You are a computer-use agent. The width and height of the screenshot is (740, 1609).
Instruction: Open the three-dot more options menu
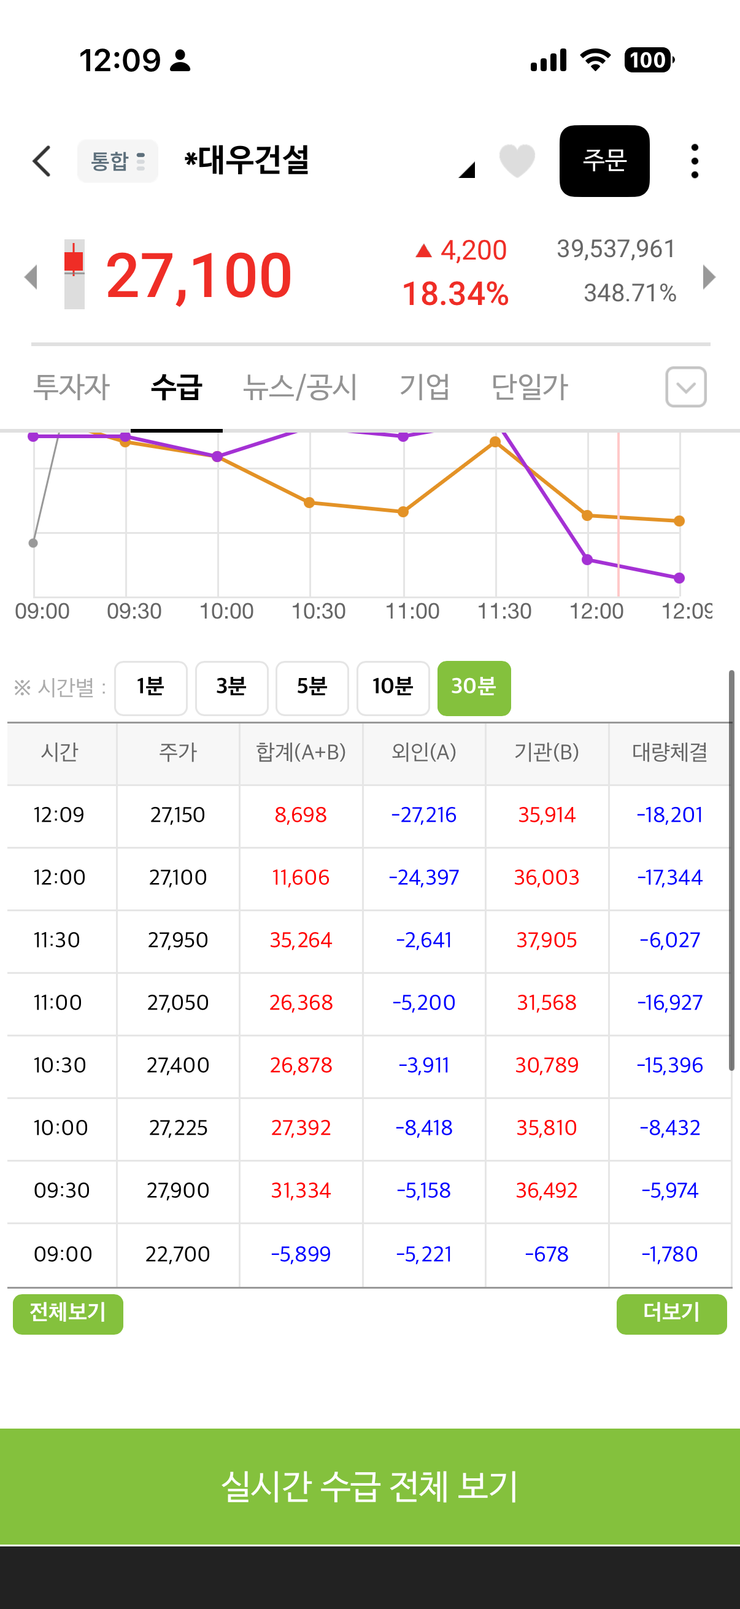(695, 161)
